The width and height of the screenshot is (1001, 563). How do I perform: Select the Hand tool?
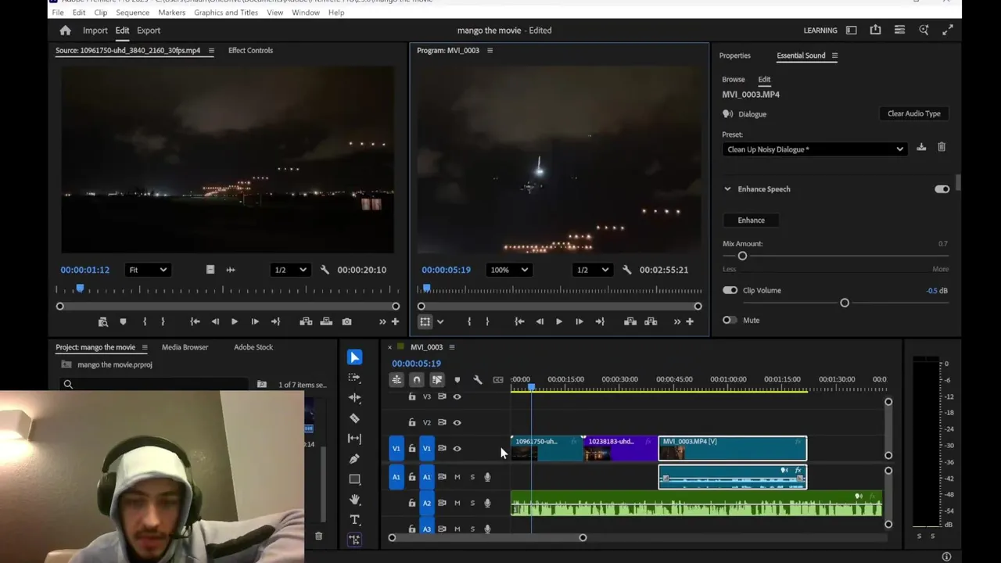coord(355,500)
